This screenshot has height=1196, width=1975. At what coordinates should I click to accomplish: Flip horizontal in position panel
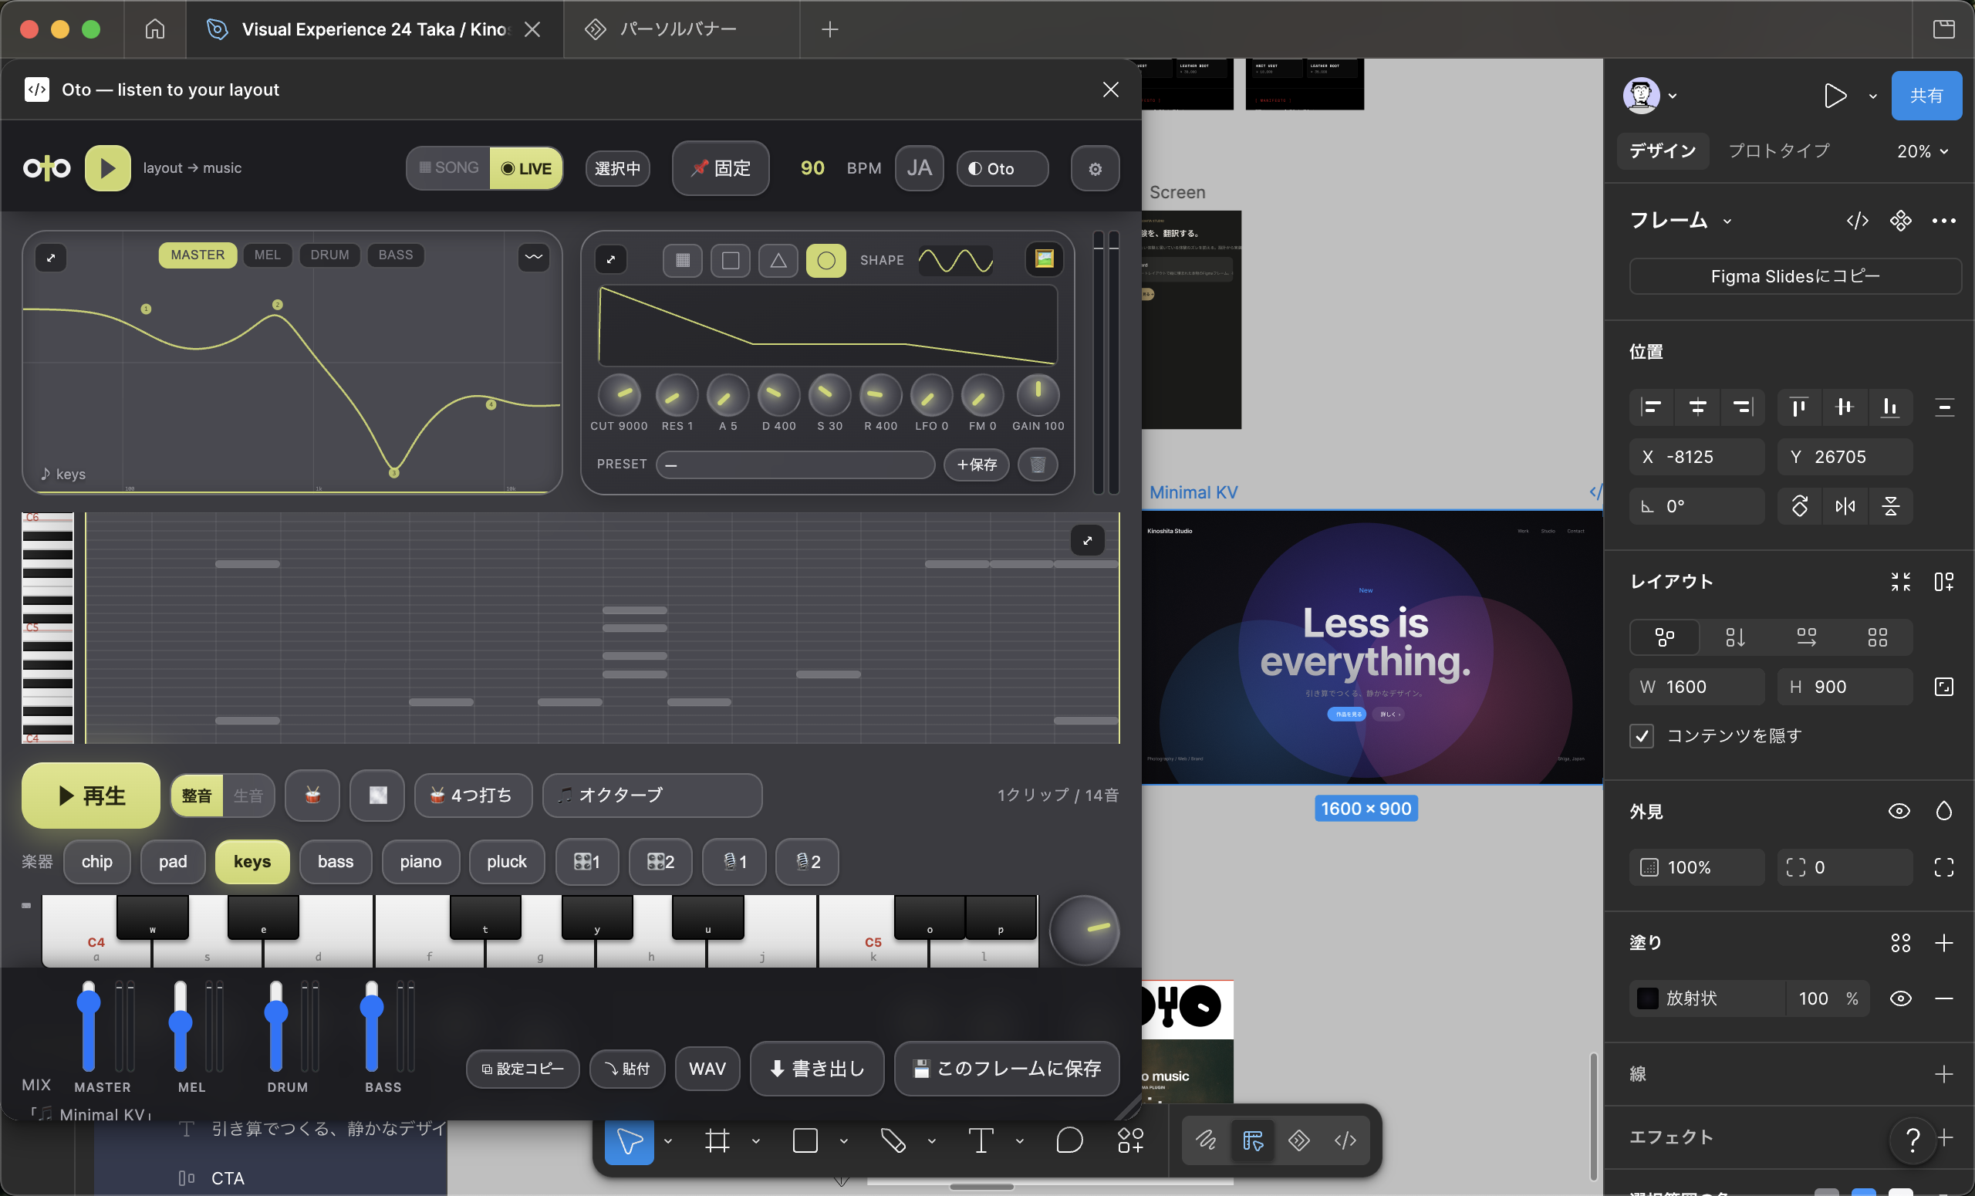tap(1845, 507)
